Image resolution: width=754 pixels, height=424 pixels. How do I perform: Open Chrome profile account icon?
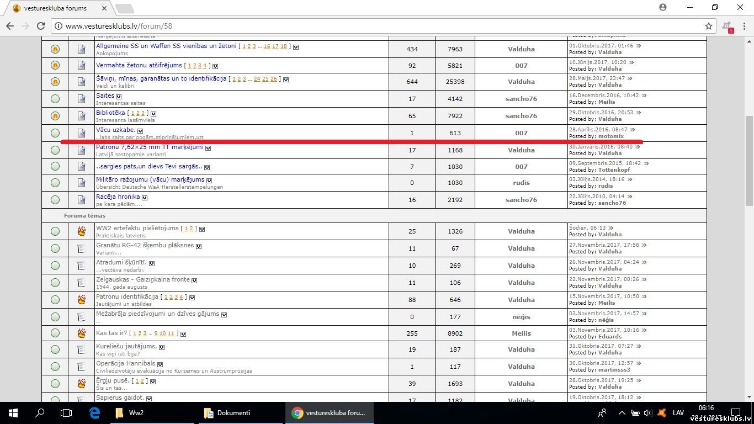(x=663, y=7)
